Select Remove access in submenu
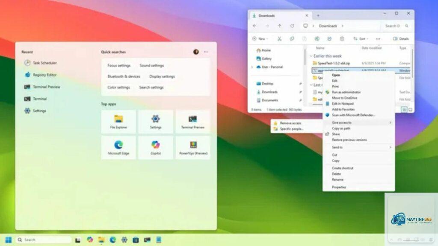The height and width of the screenshot is (246, 438). click(290, 123)
